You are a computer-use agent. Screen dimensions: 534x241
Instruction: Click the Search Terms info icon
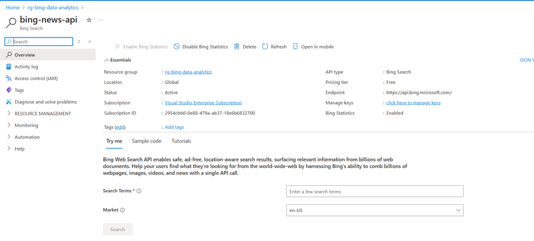(139, 191)
